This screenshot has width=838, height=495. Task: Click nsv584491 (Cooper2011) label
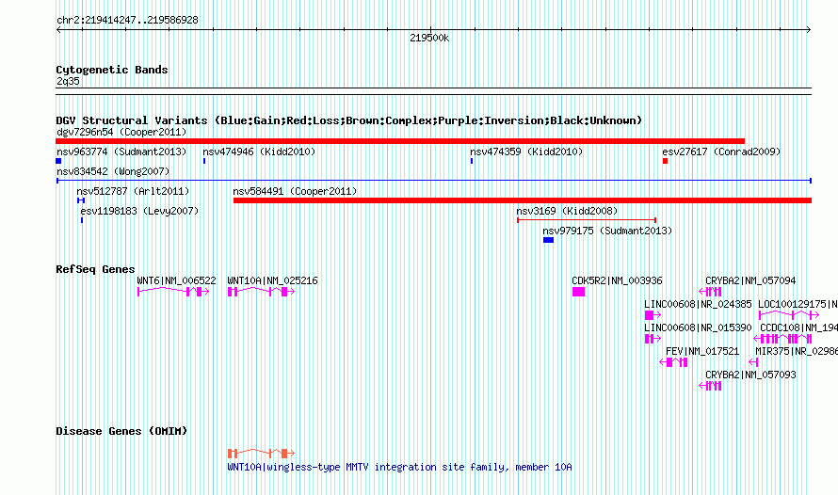(295, 191)
